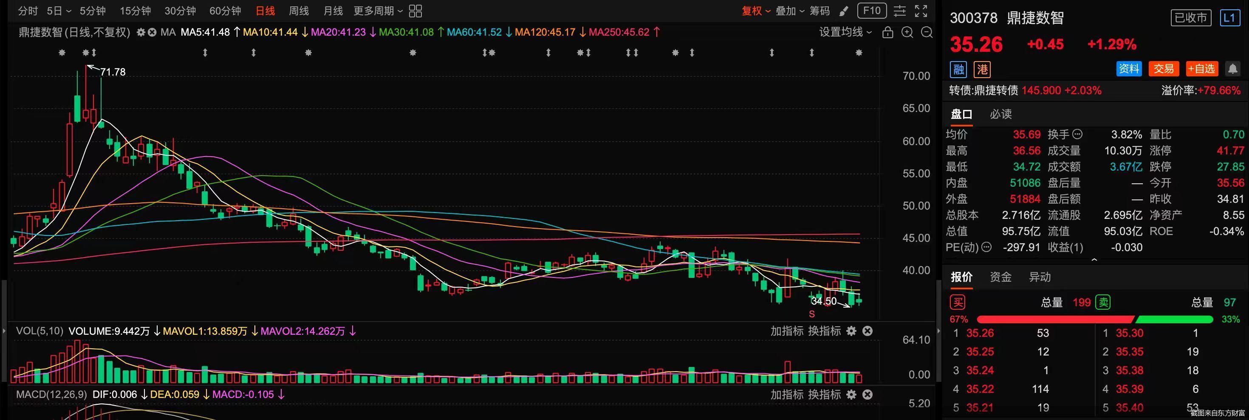Open VOL panel settings gear
The height and width of the screenshot is (420, 1249).
(851, 331)
